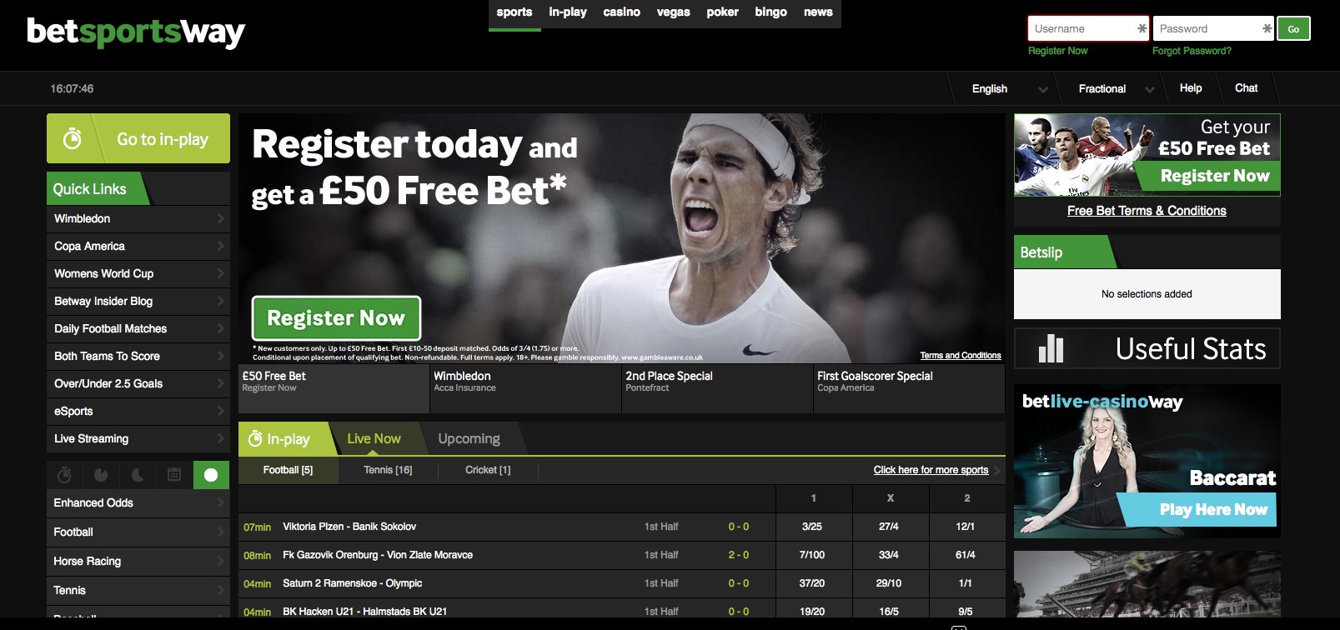This screenshot has width=1340, height=630.
Task: Switch to the Upcoming tab
Action: 469,439
